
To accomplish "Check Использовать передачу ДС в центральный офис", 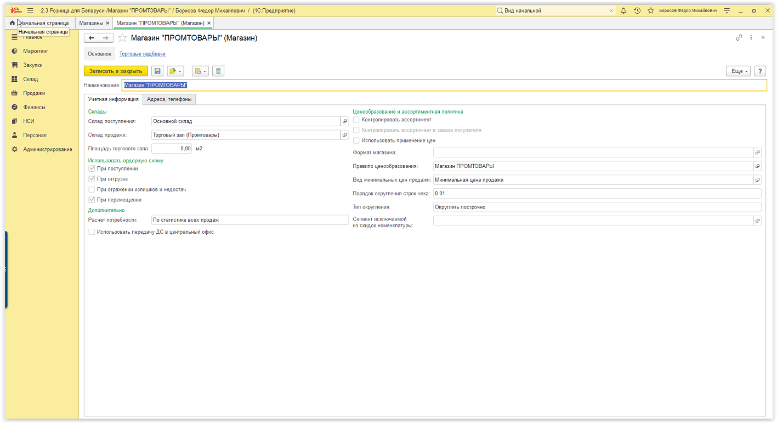I will [92, 232].
